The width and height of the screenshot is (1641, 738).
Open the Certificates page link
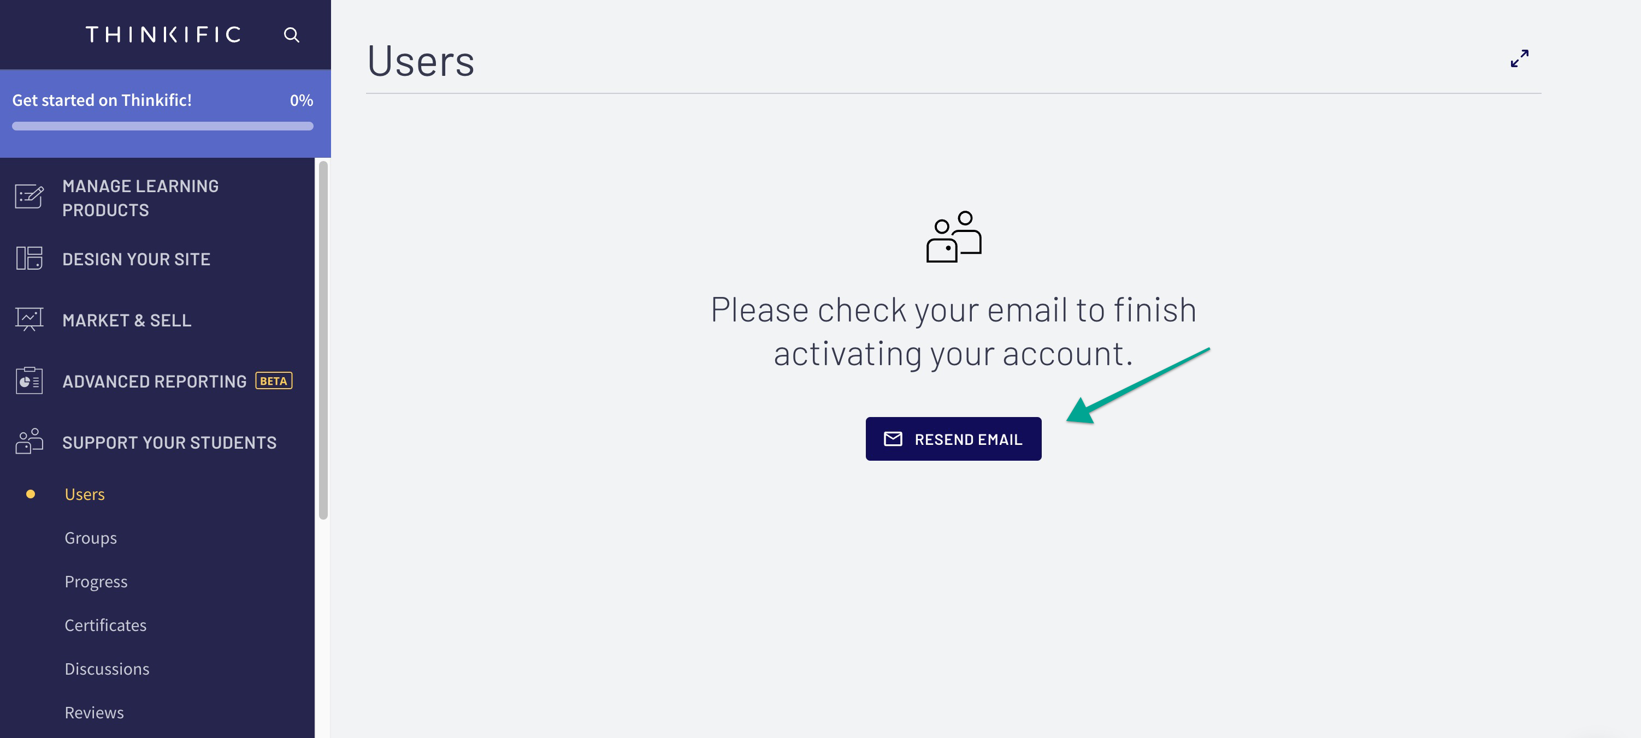click(106, 626)
